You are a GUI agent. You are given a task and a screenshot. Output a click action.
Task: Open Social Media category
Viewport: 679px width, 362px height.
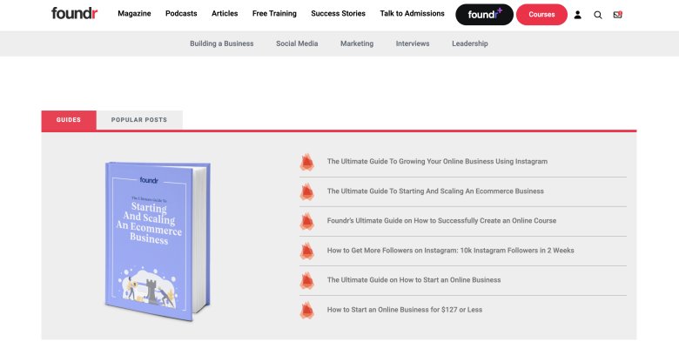(297, 44)
